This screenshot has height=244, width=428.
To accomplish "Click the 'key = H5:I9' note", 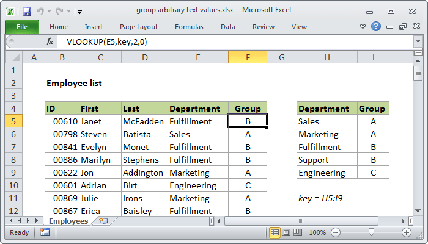I will tap(320, 198).
